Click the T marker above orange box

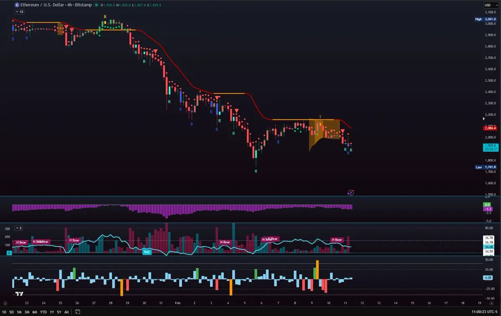pyautogui.click(x=320, y=117)
